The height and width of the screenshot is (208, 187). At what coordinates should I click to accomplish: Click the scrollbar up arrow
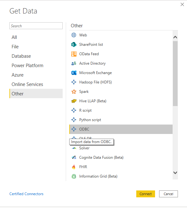175,37
